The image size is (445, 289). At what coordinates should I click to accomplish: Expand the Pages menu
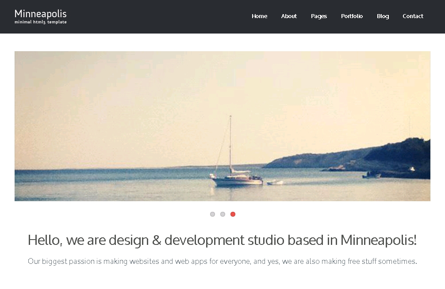[318, 16]
